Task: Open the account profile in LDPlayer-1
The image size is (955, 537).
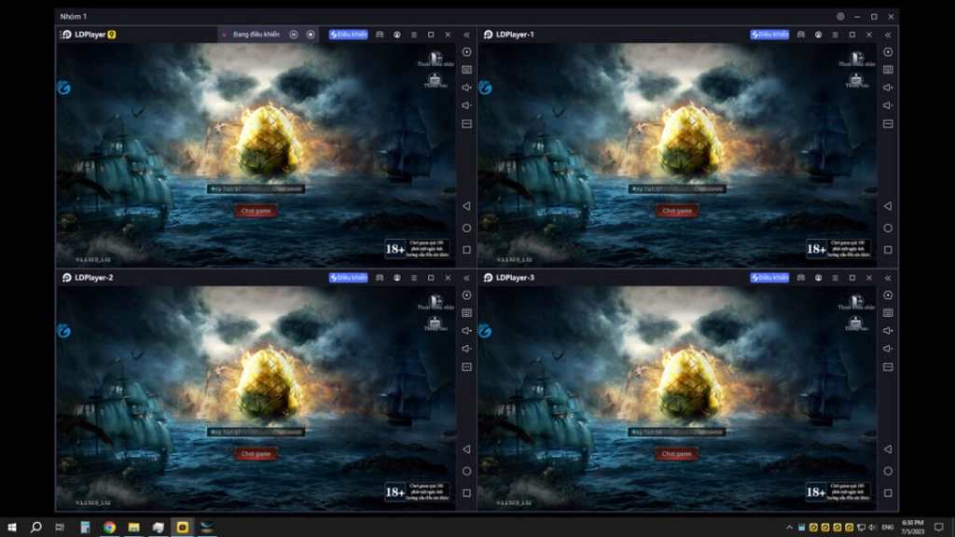Action: coord(818,34)
